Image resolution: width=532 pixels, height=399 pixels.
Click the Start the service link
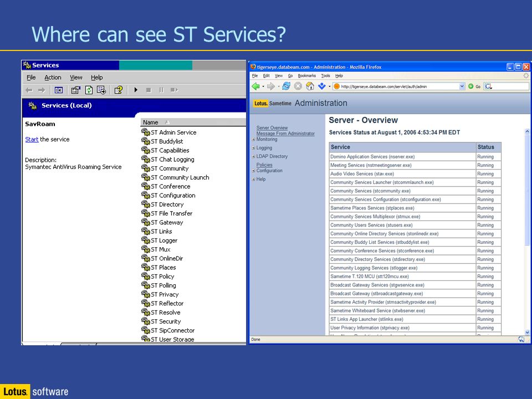click(32, 139)
